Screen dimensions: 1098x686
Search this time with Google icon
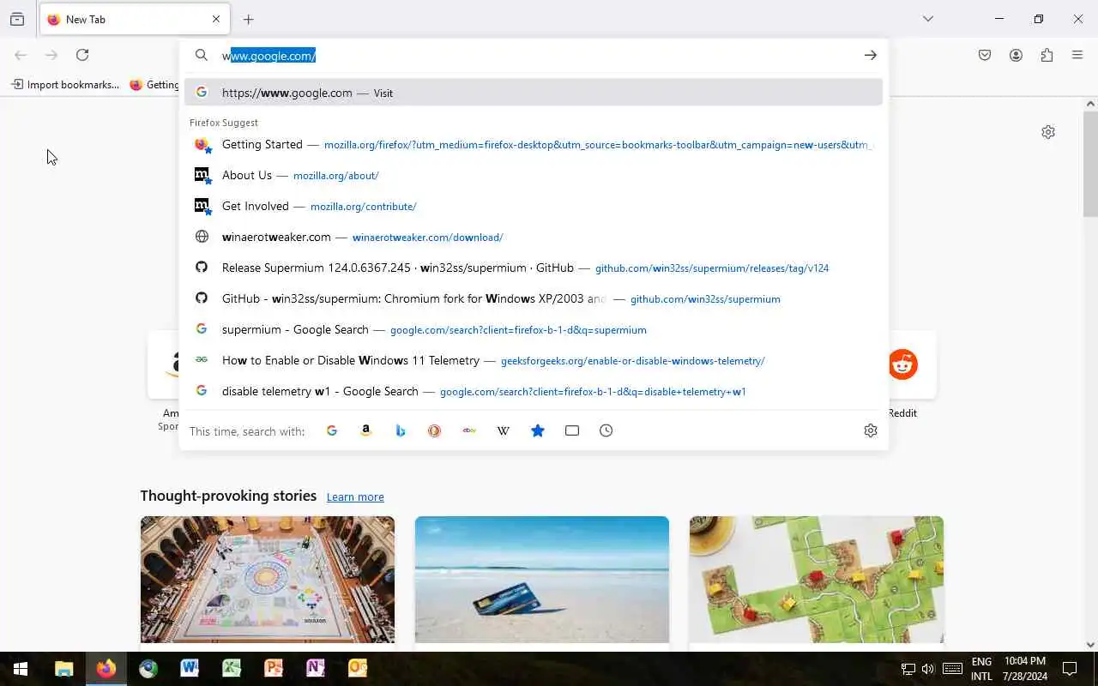(x=332, y=430)
